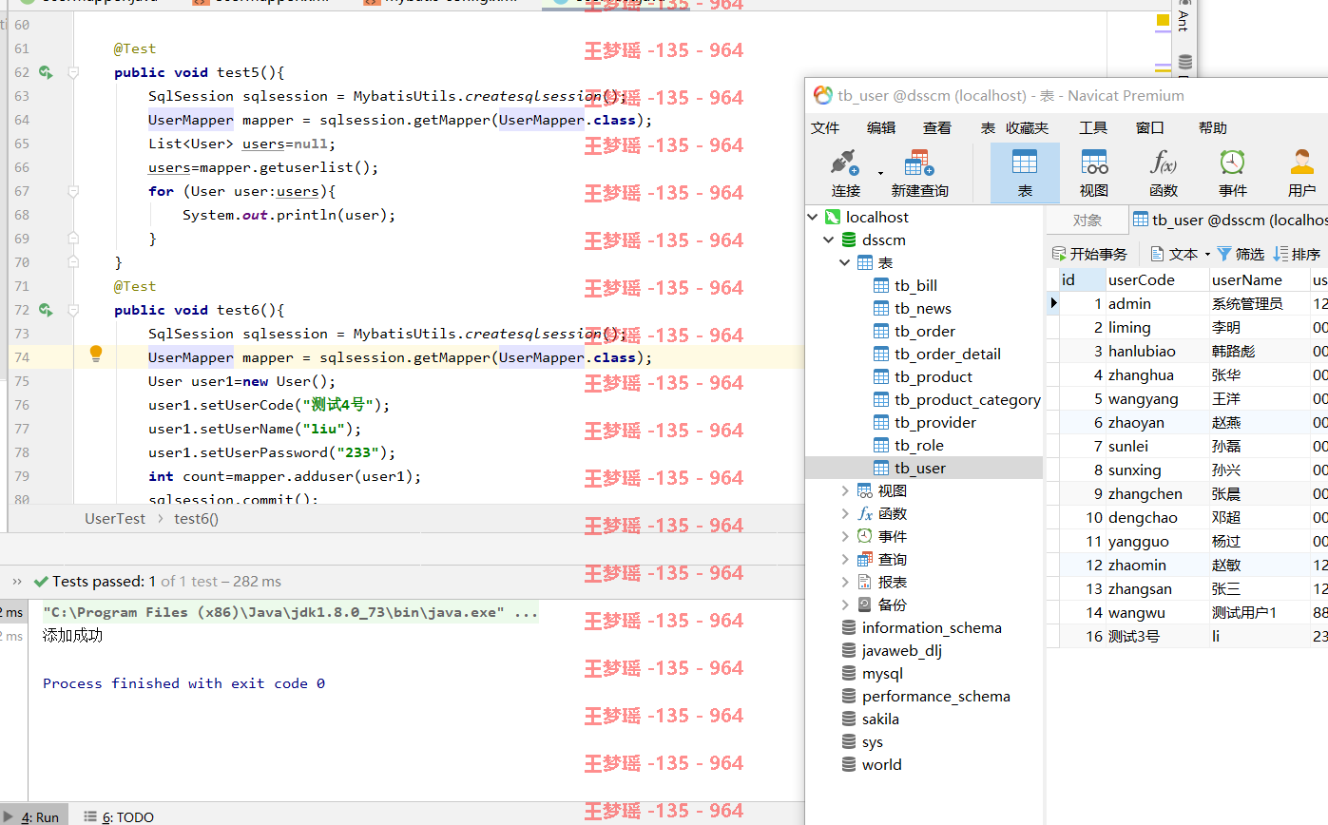The width and height of the screenshot is (1328, 825).
Task: Click the information_schema database icon
Action: (849, 627)
